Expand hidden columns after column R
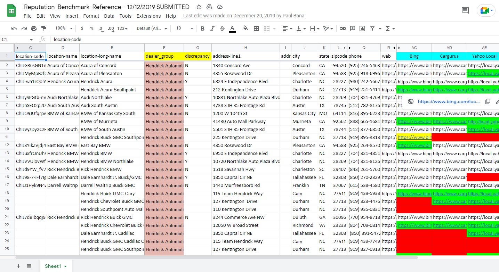Viewport: 499px width, 272px height. (x=394, y=48)
